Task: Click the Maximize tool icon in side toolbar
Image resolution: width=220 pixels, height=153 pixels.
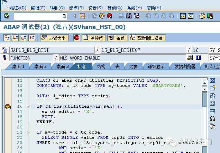Action: pyautogui.click(x=212, y=103)
